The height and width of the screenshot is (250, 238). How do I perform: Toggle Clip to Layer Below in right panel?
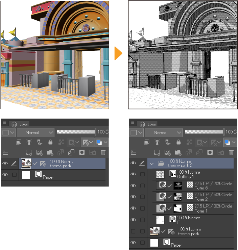coord(147,142)
